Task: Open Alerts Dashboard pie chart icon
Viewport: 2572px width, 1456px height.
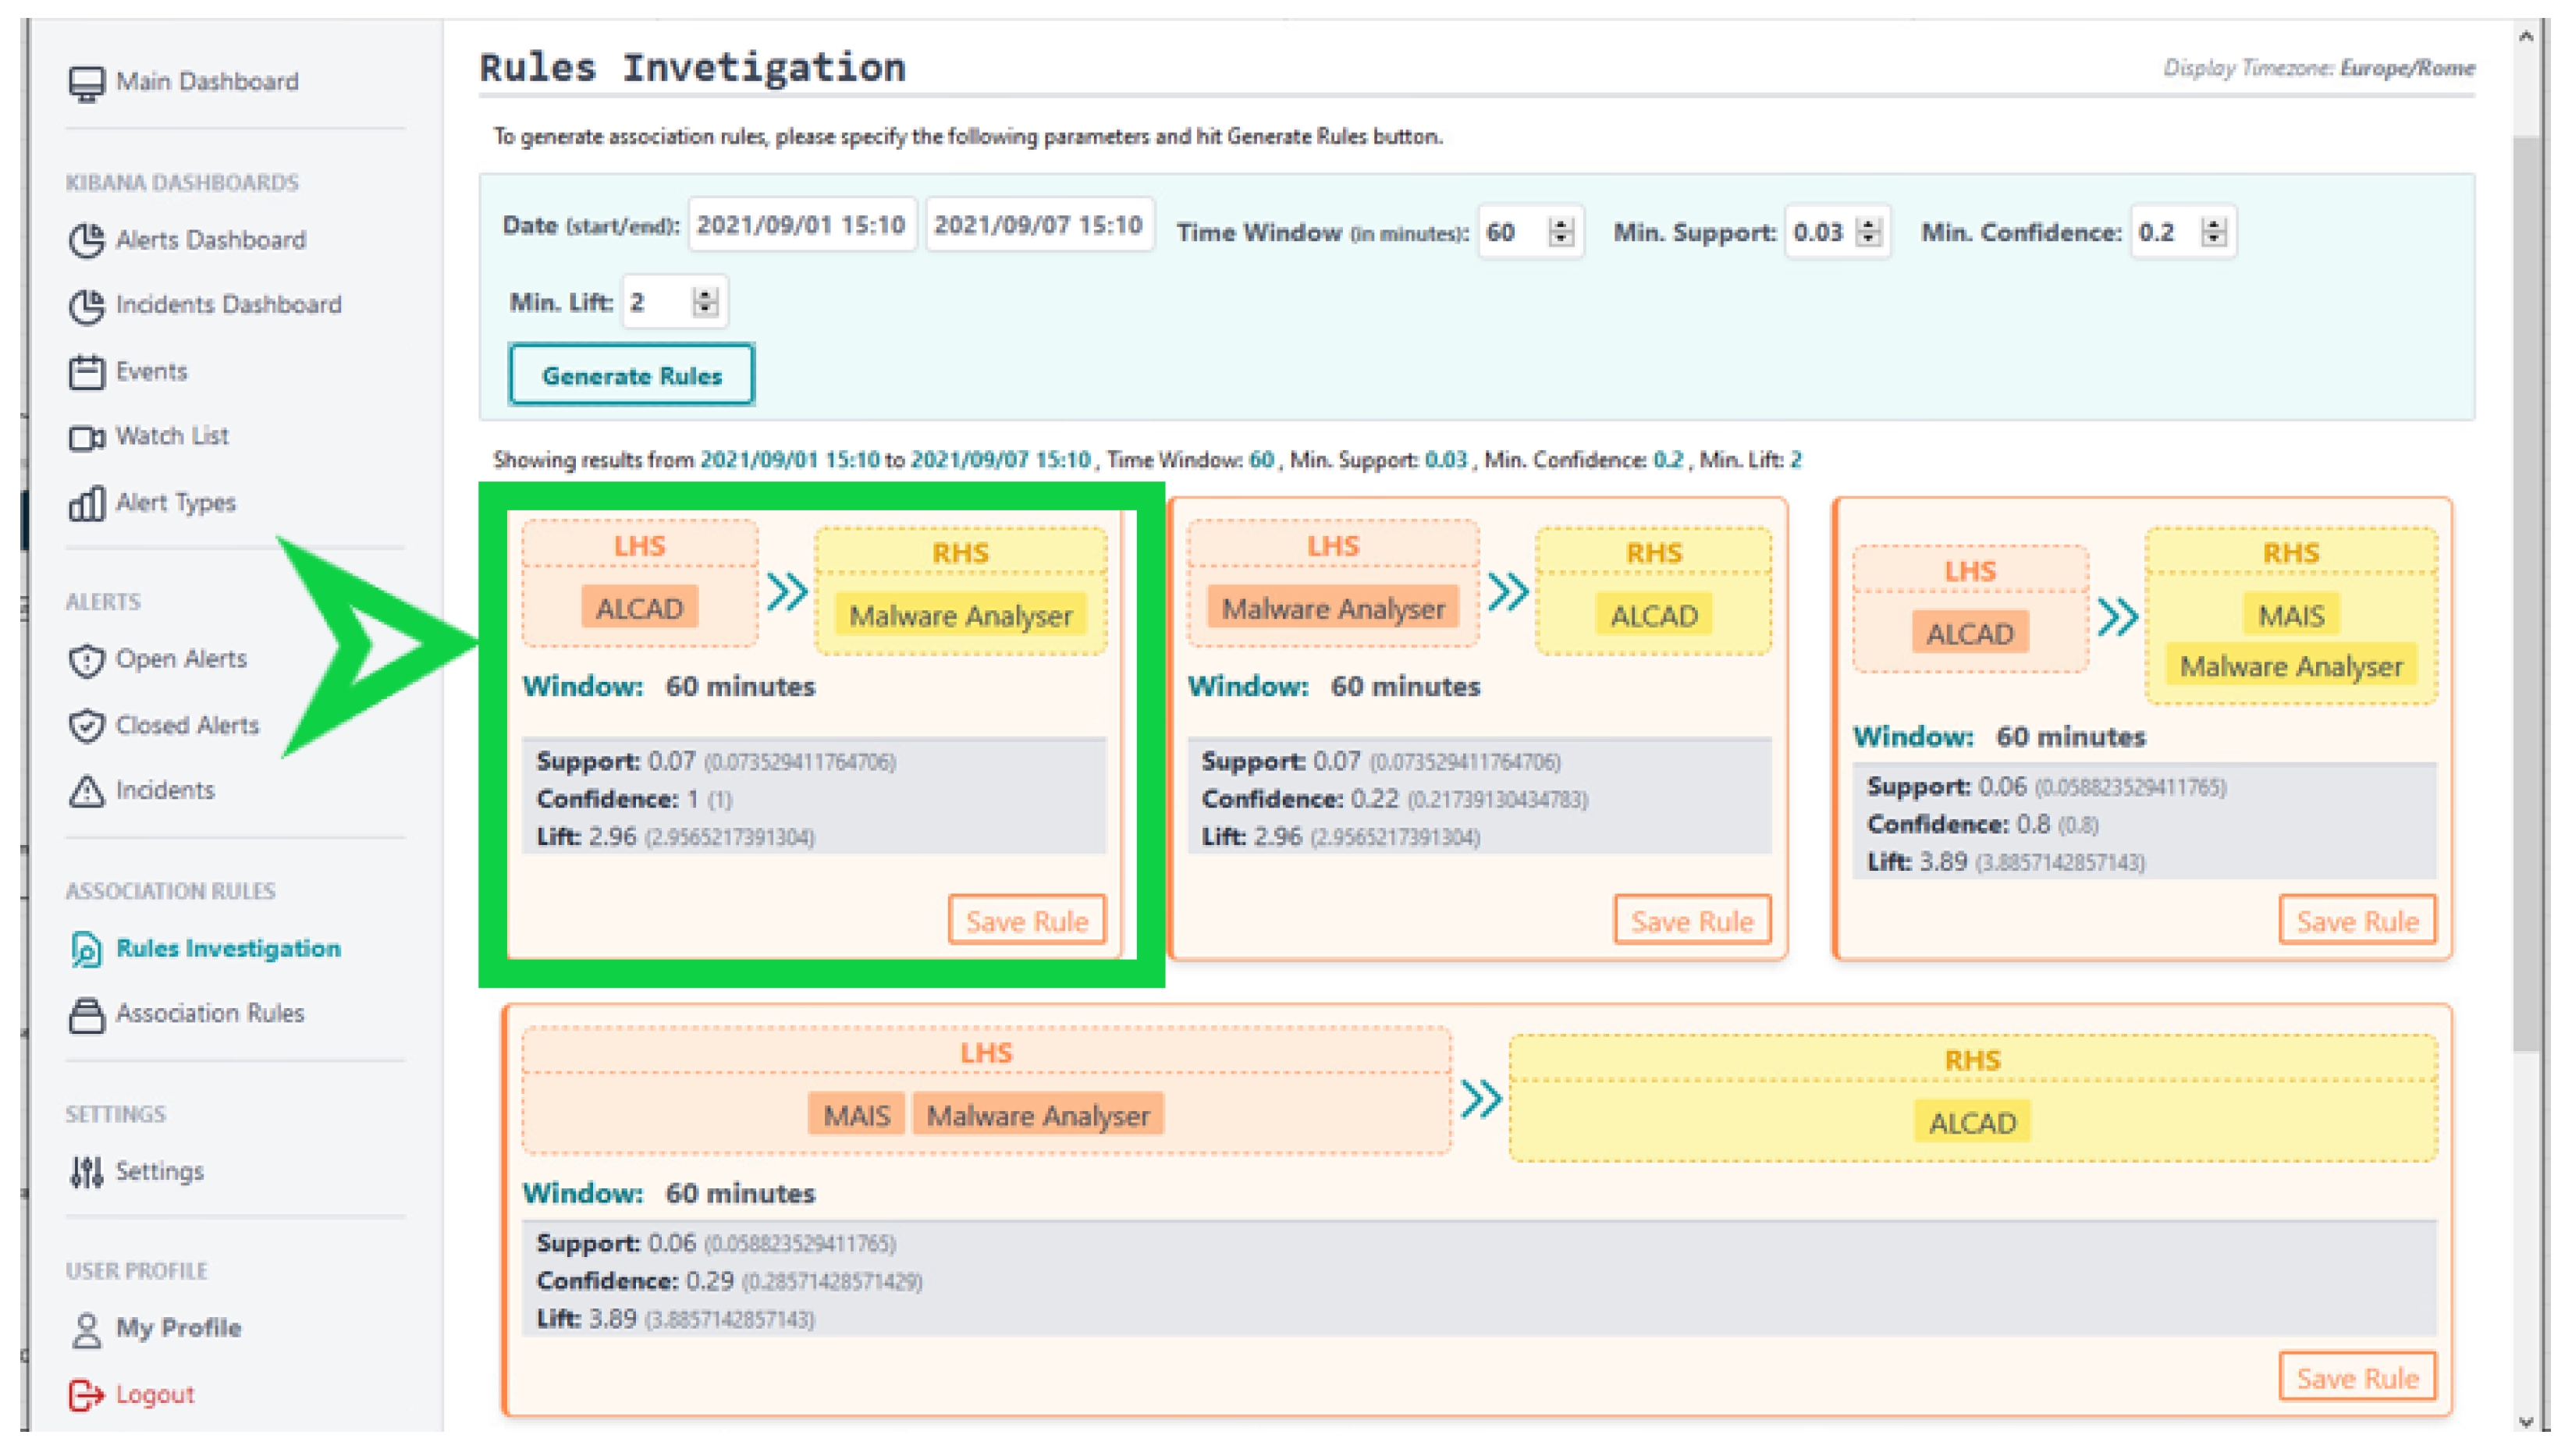Action: (86, 241)
